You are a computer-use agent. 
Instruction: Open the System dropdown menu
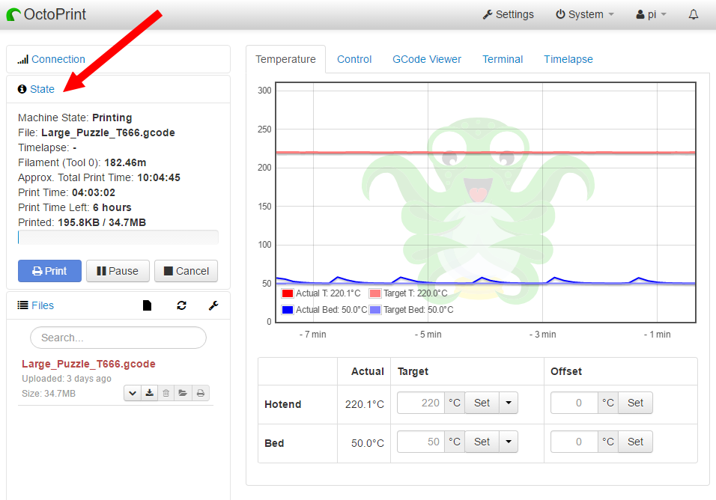[x=584, y=14]
